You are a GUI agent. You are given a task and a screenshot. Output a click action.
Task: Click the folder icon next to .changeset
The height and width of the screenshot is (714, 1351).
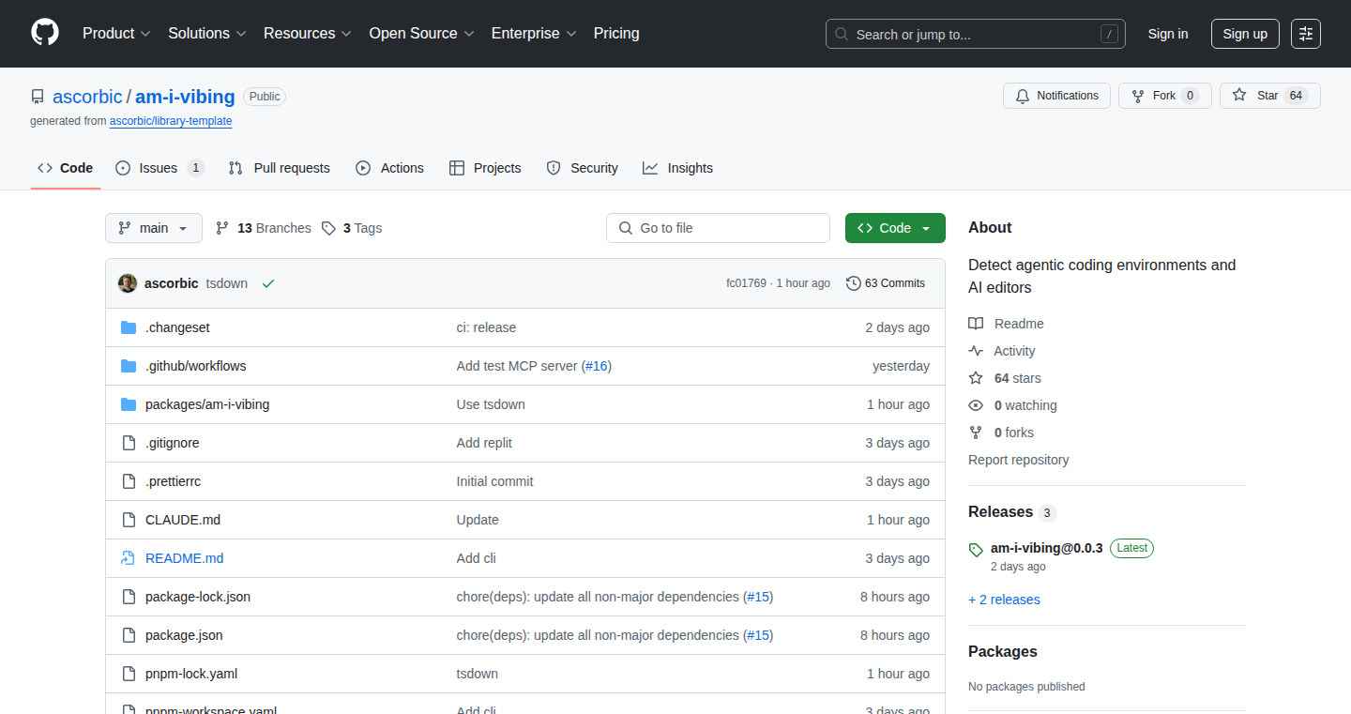pos(129,327)
